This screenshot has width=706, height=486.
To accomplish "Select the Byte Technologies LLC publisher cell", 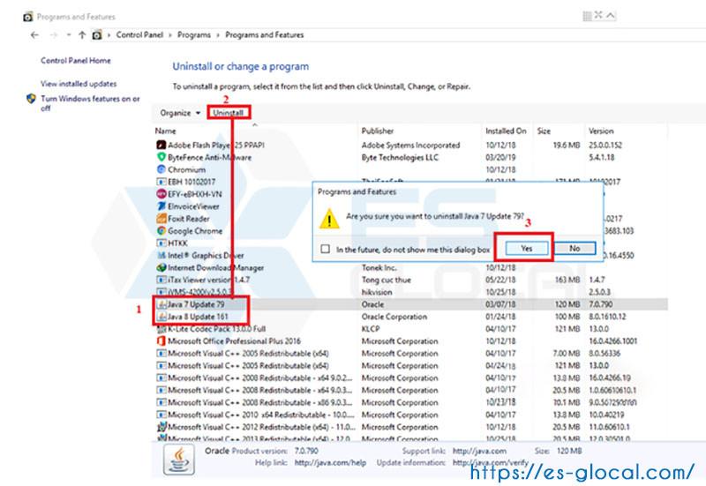I will coord(400,158).
